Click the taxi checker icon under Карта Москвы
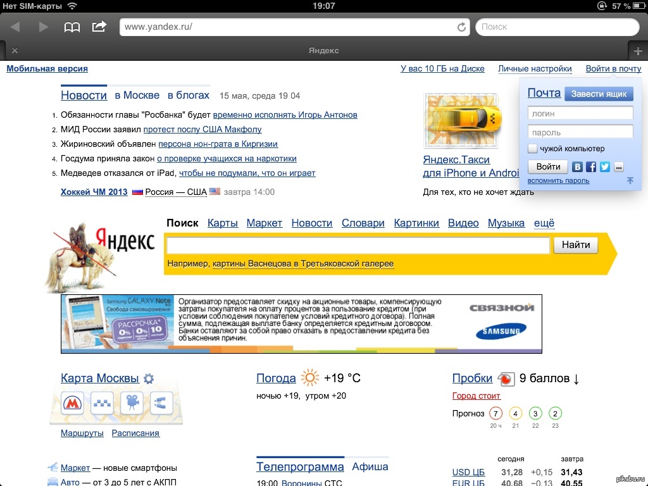This screenshot has height=486, width=648. (x=102, y=402)
